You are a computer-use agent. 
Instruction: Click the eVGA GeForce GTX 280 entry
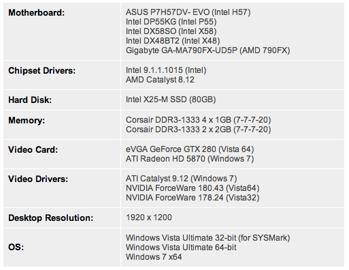point(190,149)
